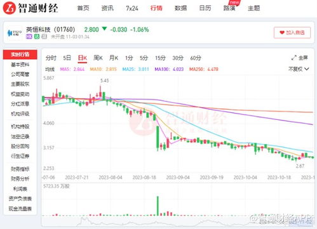
Task: Open 财务指标 in the sidebar list
Action: click(x=20, y=169)
